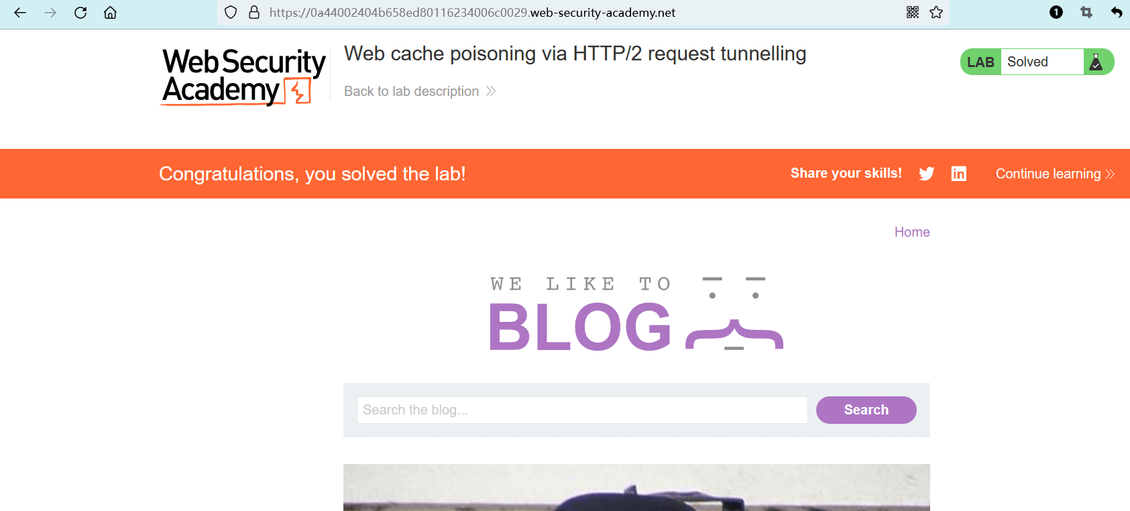Click the tracking protection shield icon
The width and height of the screenshot is (1130, 511).
(x=231, y=13)
